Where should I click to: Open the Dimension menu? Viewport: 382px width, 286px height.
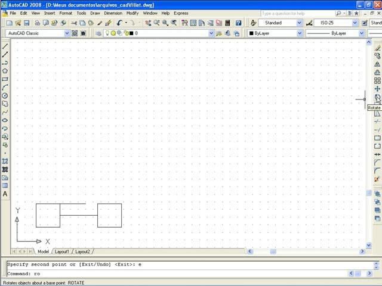[113, 13]
